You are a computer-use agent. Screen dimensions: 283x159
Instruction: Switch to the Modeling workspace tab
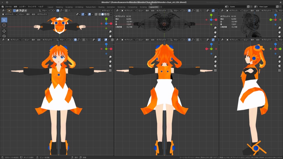coord(60,7)
